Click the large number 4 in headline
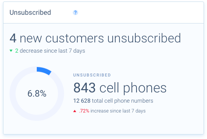Screen dimensions: 207x139 pos(13,38)
